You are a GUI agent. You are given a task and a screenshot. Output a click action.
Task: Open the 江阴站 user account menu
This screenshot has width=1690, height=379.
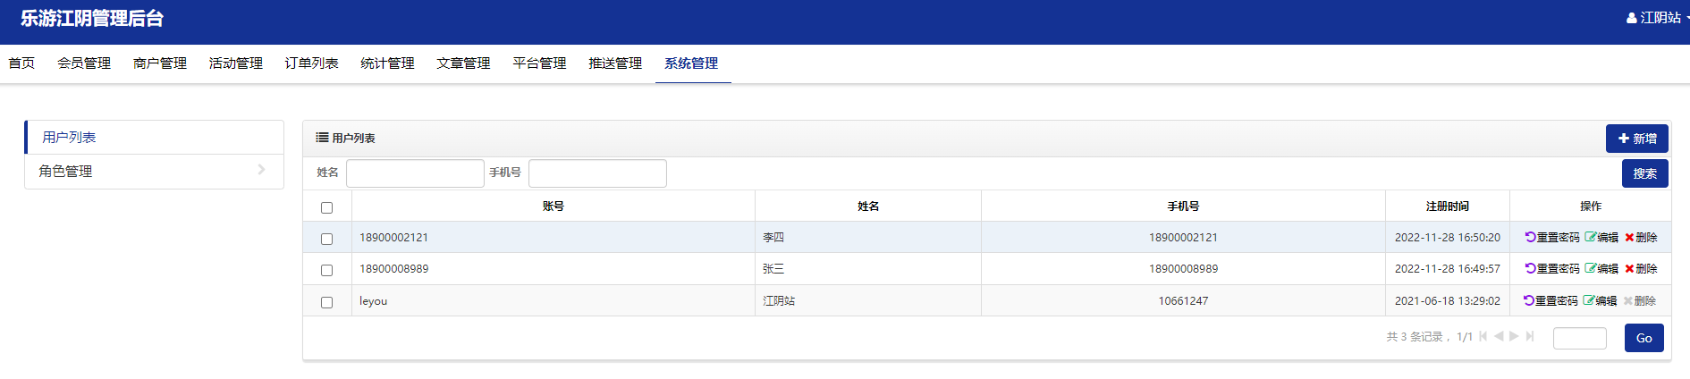click(x=1657, y=18)
